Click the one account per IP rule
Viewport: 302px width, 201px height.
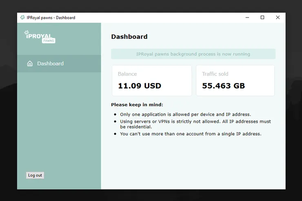(x=191, y=134)
